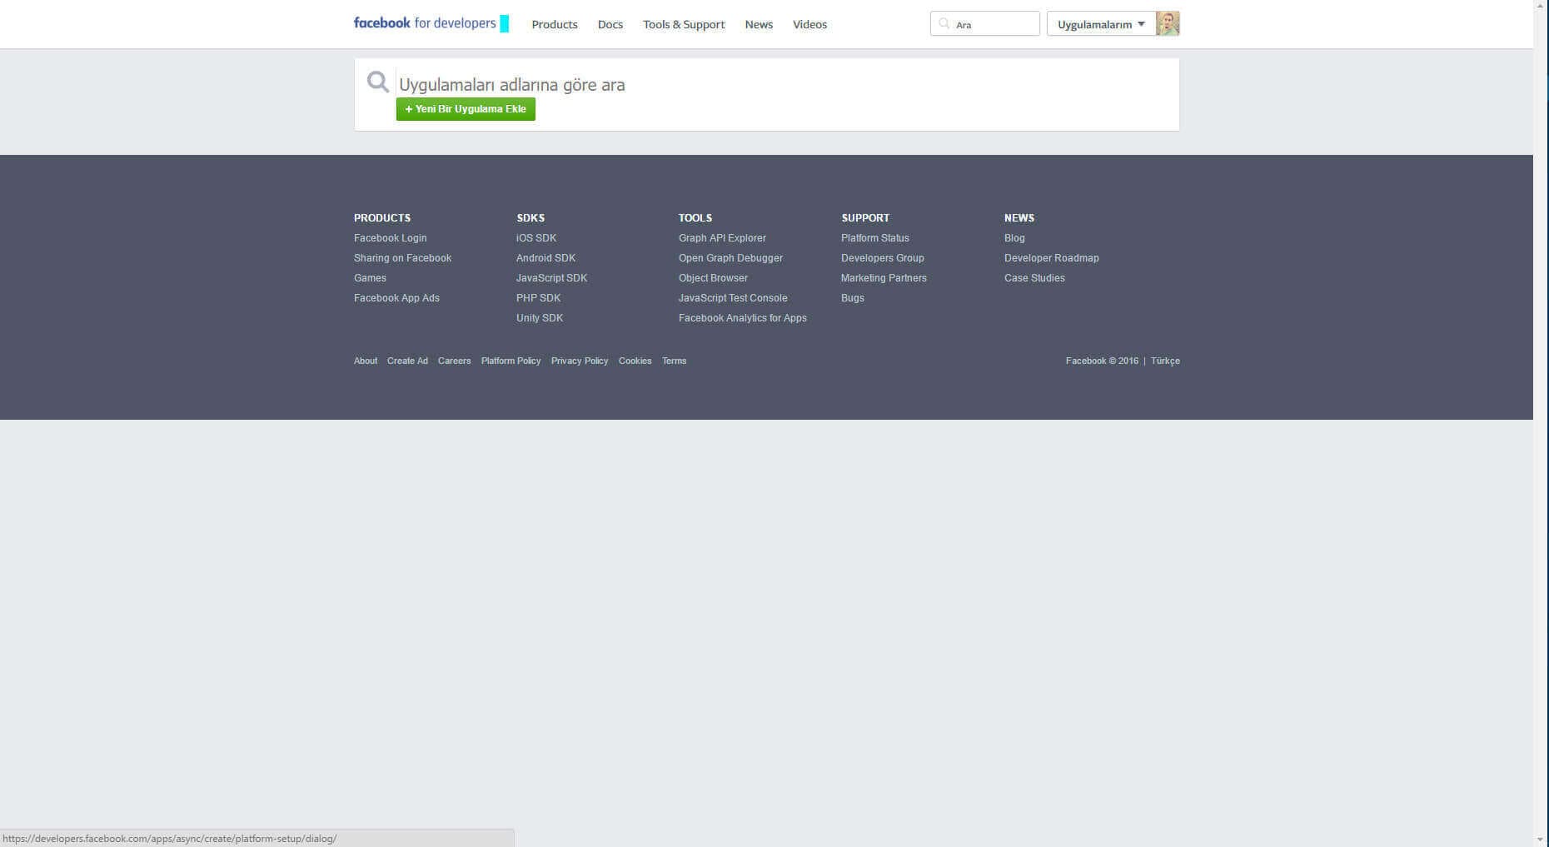This screenshot has width=1549, height=847.
Task: Open iOS SDK link
Action: (x=536, y=238)
